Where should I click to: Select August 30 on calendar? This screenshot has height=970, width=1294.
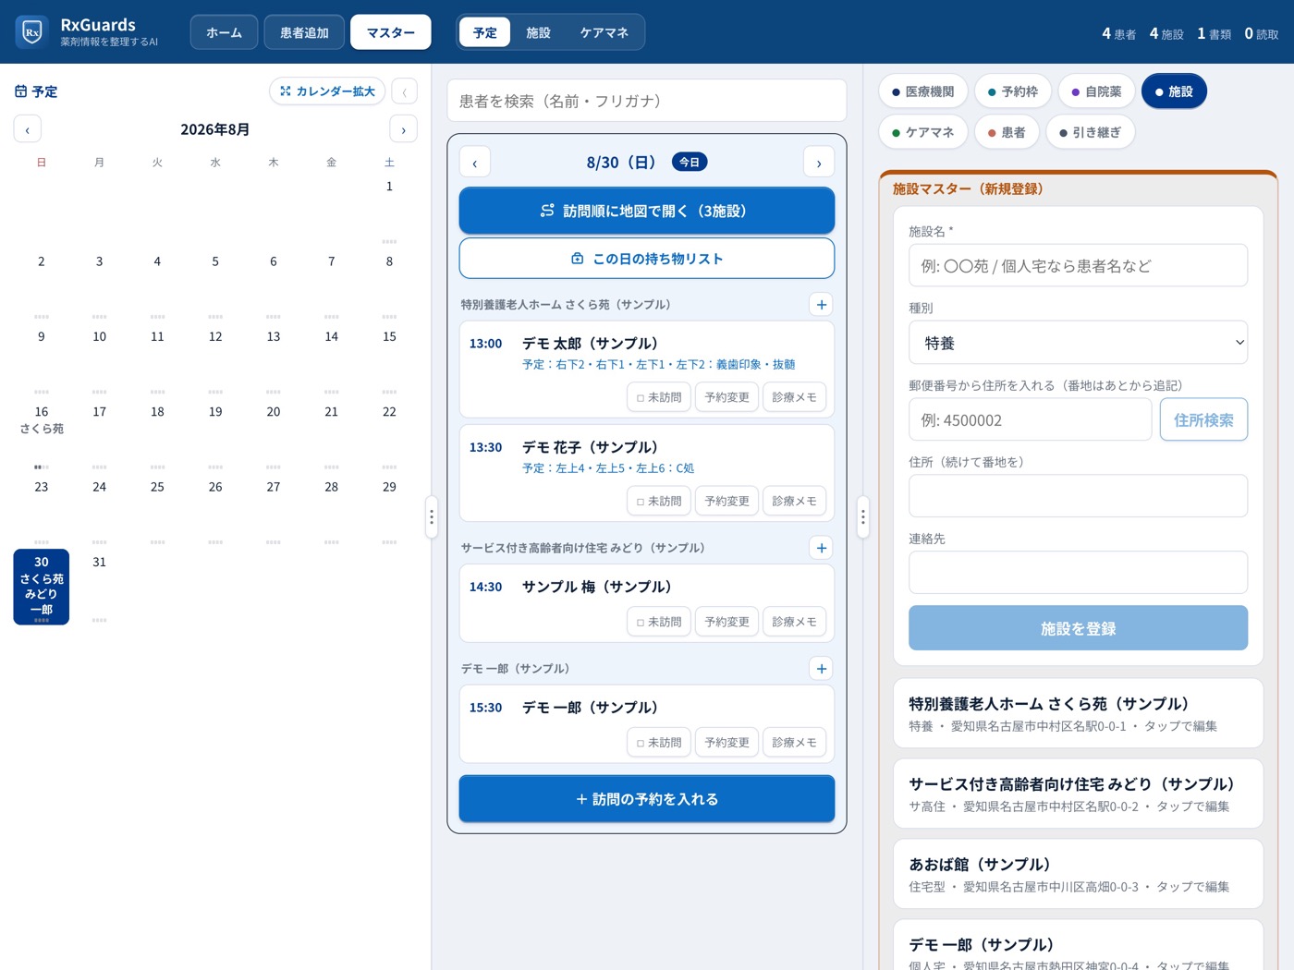(42, 588)
